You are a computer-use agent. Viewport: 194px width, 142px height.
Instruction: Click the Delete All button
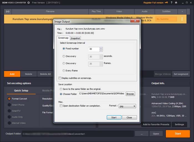tap(45, 74)
